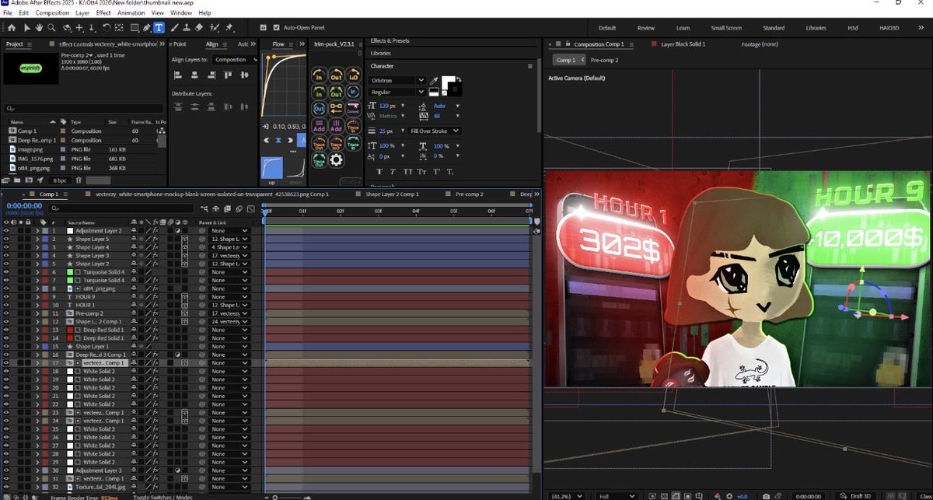
Task: Hide Shape Layer 5 eye toggle
Action: point(5,239)
